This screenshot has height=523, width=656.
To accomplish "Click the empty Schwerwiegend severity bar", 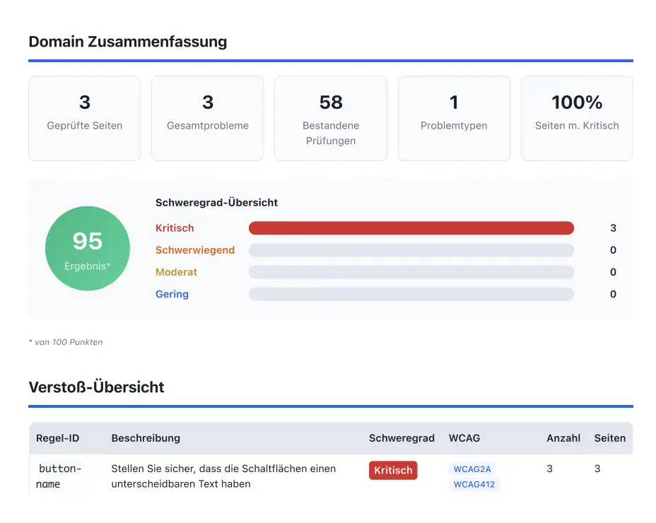I will coord(411,250).
